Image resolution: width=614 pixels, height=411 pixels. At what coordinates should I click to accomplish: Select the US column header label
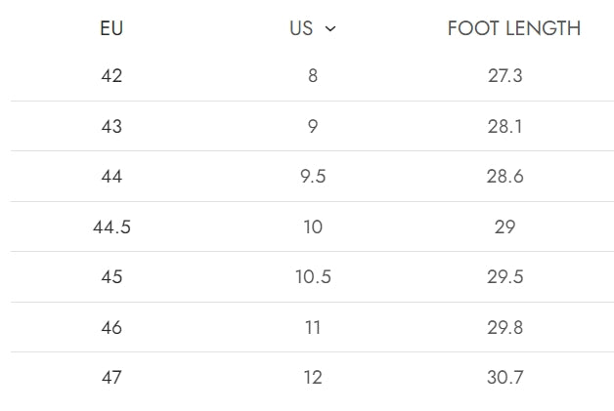301,28
